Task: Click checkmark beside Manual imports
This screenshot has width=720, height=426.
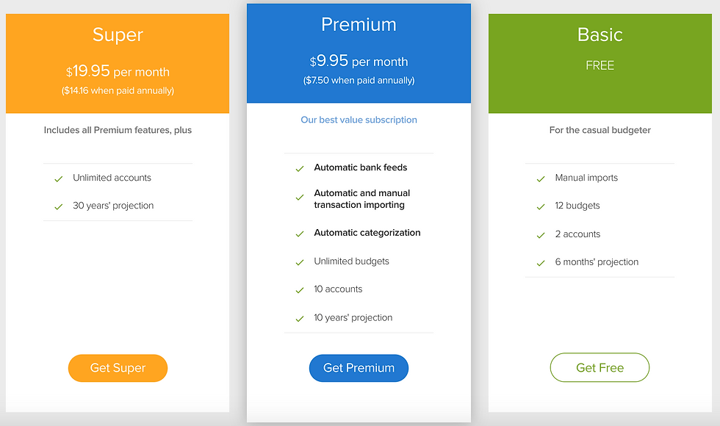Action: tap(541, 178)
